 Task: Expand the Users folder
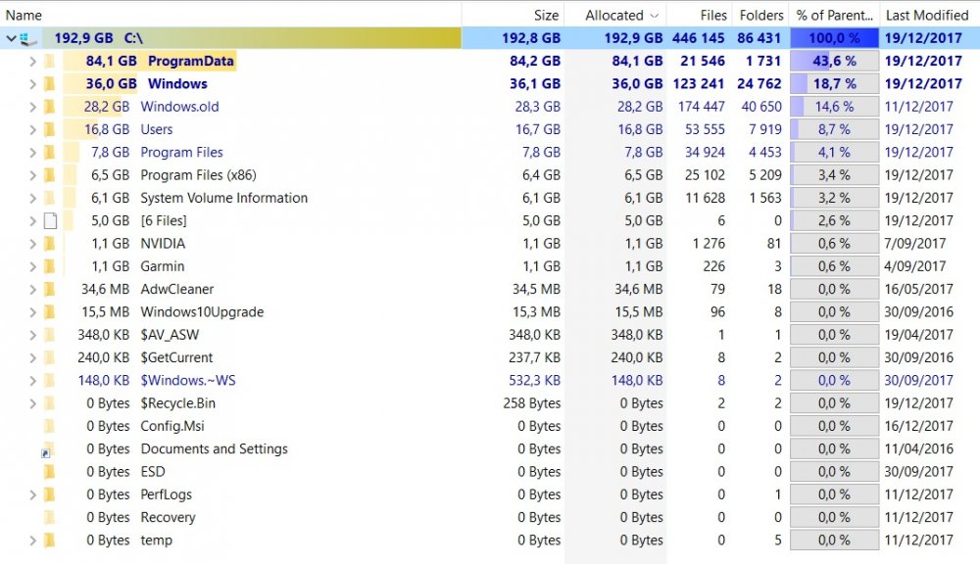(x=32, y=129)
